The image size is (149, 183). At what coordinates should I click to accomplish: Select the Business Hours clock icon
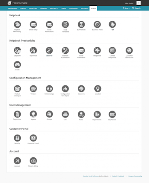tap(97, 24)
